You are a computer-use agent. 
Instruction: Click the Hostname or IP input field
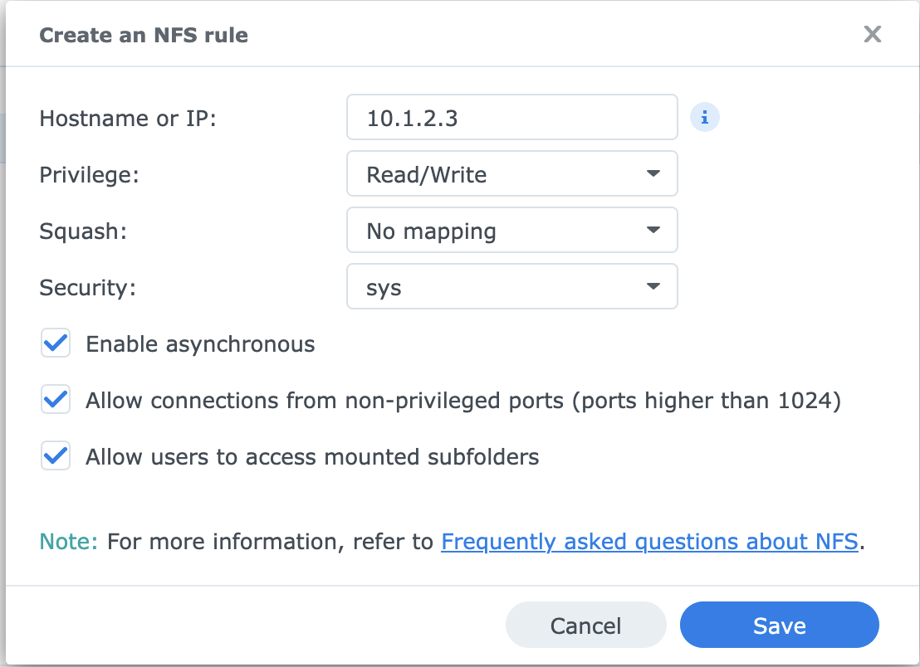point(511,117)
